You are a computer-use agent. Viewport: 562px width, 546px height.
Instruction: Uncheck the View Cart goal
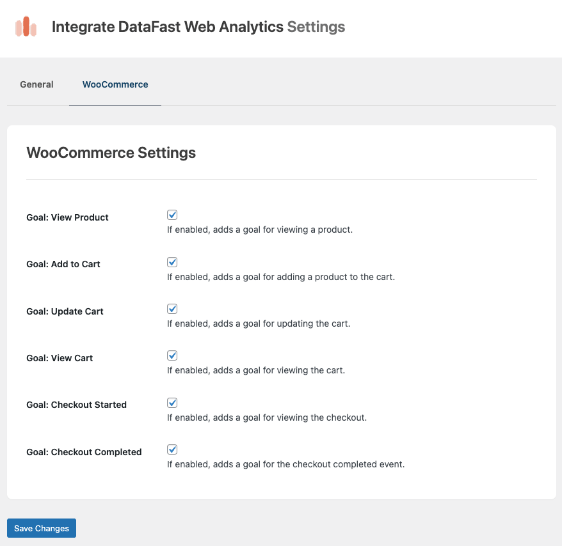[x=172, y=355]
